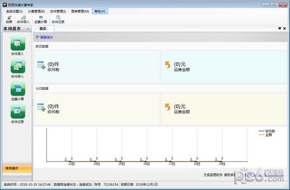The image size is (290, 190).
Task: Click (0)件 value under 今日数据
Action: 53,106
